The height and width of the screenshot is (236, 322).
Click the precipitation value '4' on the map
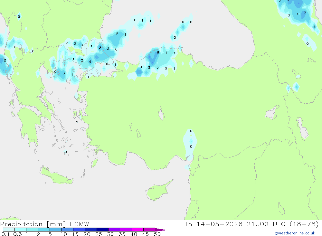coord(314,27)
